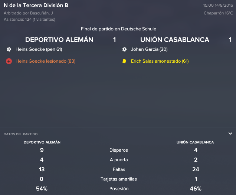
Task: Open Unión Casablanca team name in scoreline
Action: click(x=175, y=40)
